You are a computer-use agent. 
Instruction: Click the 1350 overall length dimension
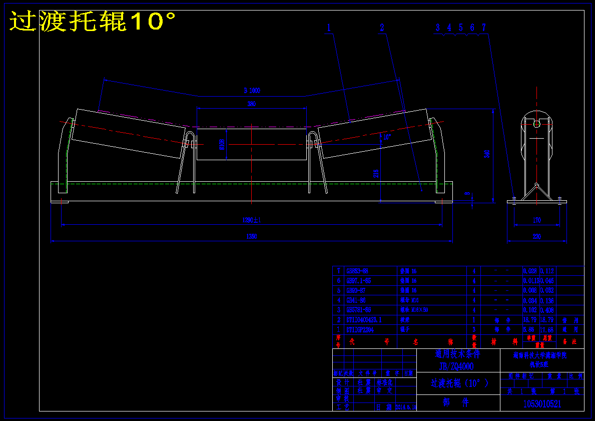click(x=252, y=236)
